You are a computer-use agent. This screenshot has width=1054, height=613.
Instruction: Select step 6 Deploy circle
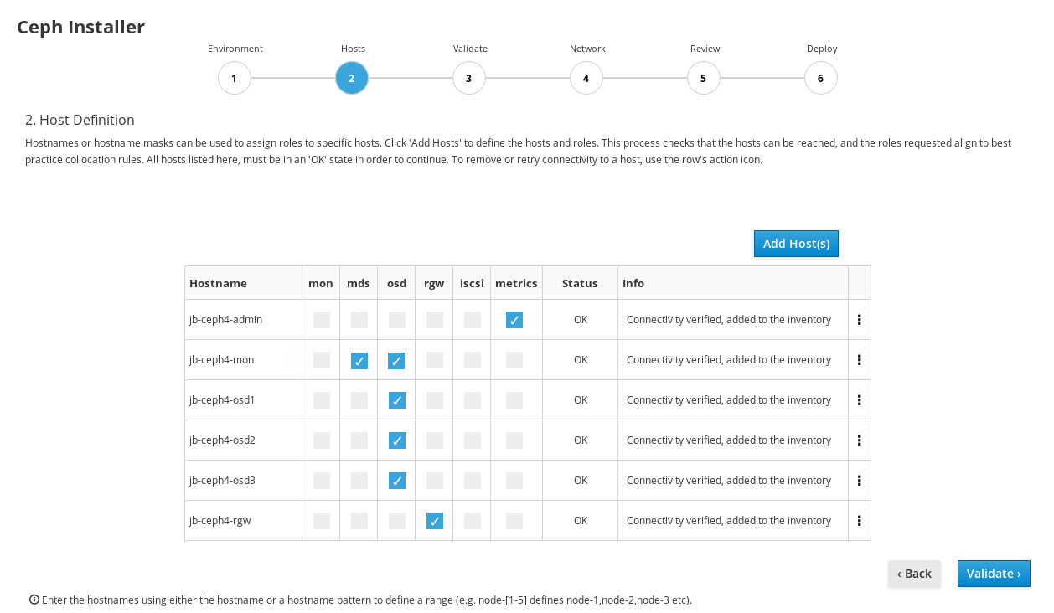[821, 79]
